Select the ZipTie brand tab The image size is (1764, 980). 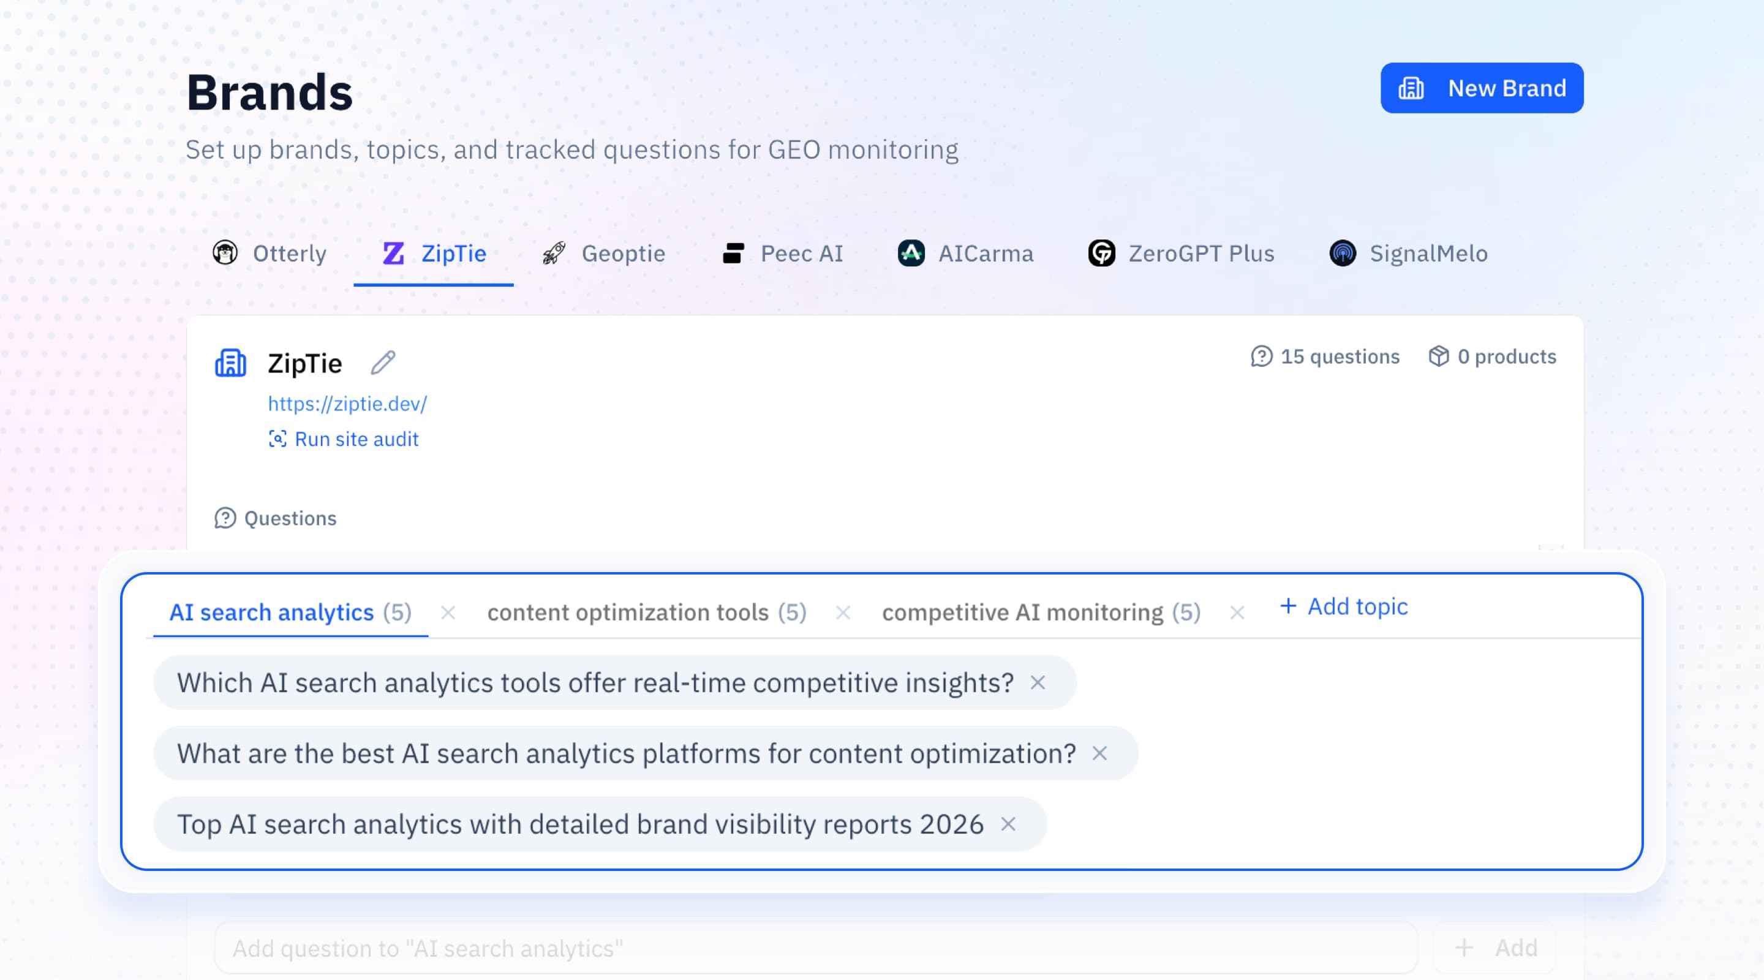coord(434,254)
